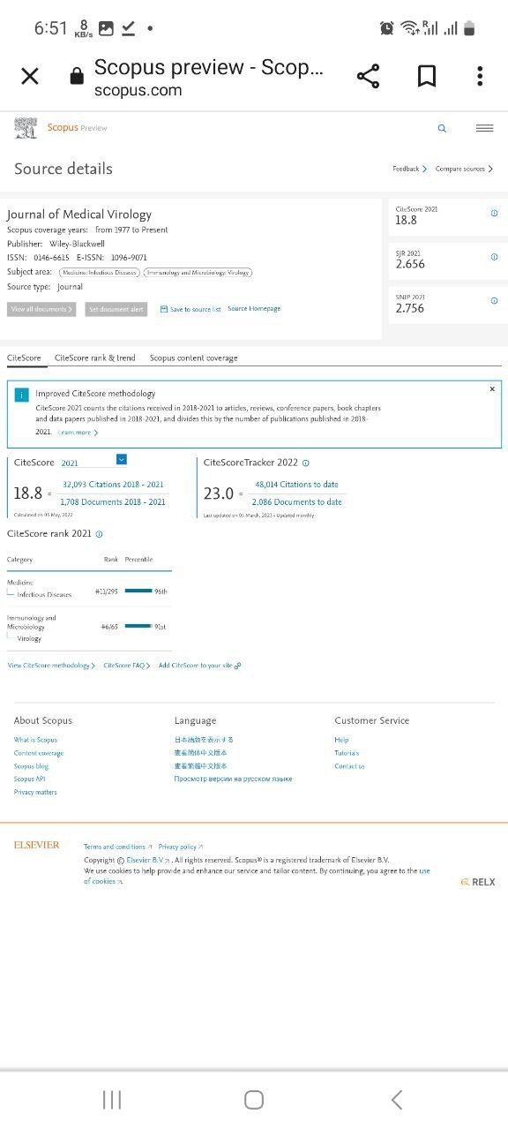
Task: Switch to Scopus content coverage tab
Action: 193,358
